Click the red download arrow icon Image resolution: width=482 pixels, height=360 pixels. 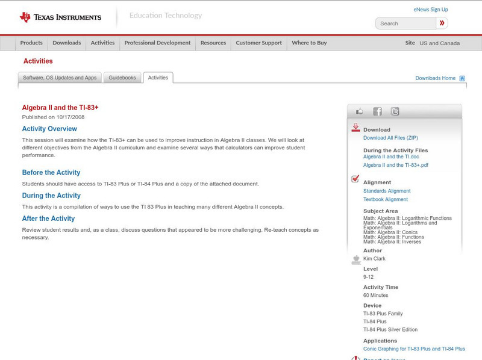pos(355,128)
